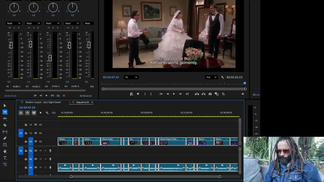Go to In point in Program Monitor
Screen dimensions: 324x182
161,94
